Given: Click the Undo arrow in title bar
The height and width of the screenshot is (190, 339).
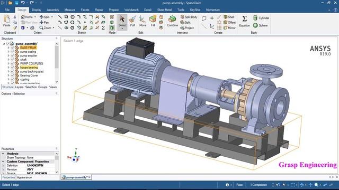Looking at the screenshot, I should click(x=23, y=3).
